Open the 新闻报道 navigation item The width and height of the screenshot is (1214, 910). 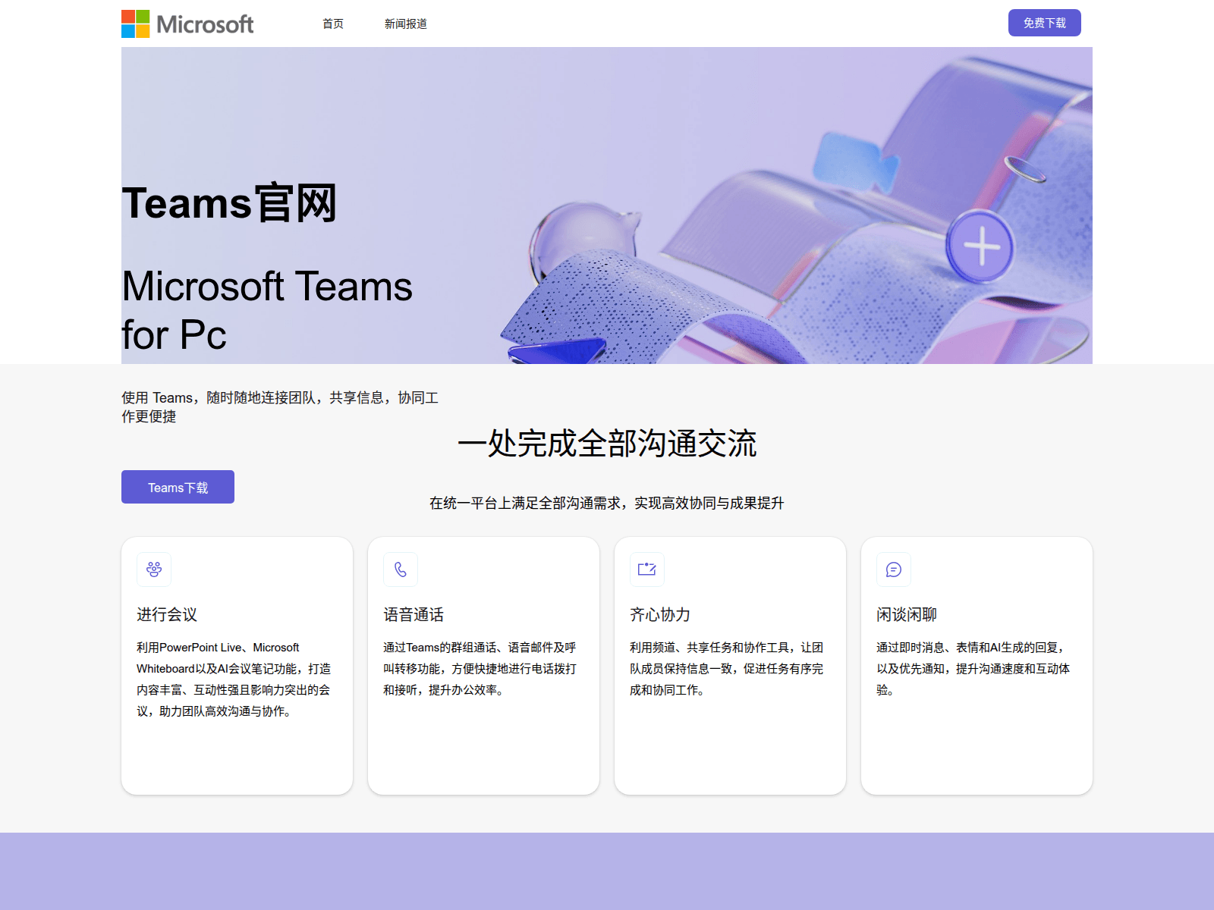406,24
